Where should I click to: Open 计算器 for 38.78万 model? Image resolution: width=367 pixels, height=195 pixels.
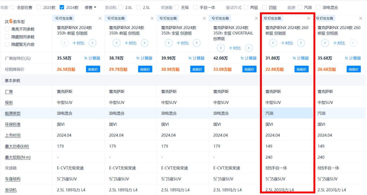[x=144, y=58]
